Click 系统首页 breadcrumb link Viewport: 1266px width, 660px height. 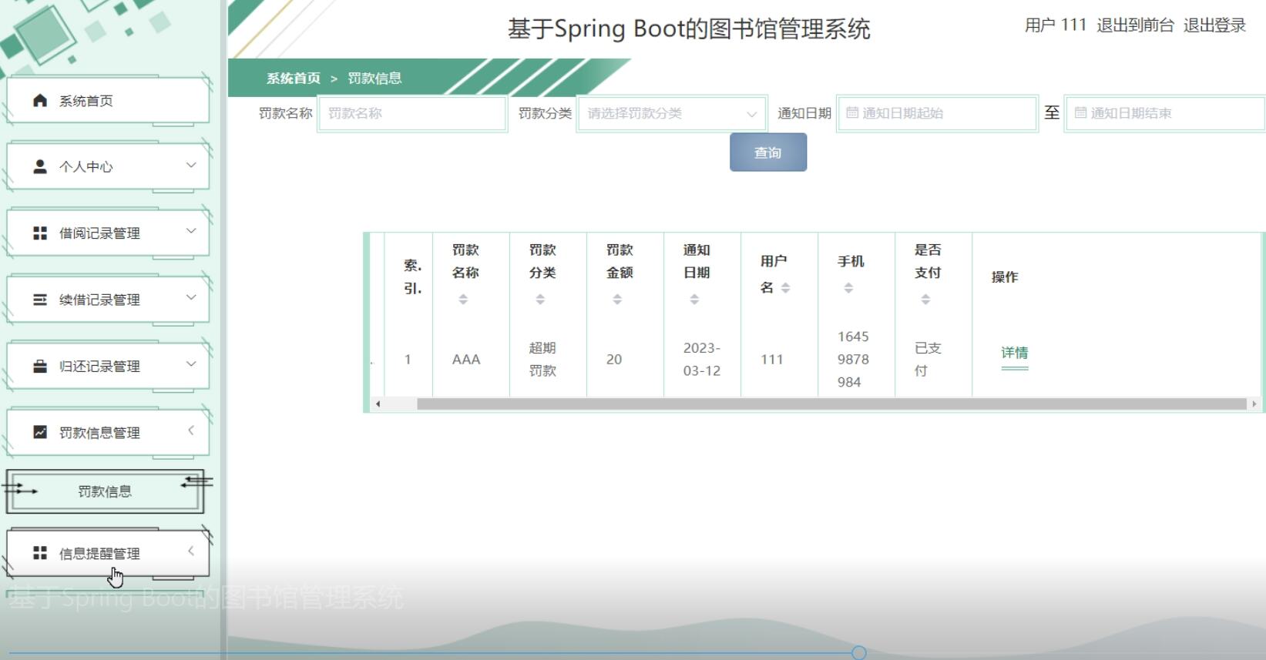tap(294, 78)
